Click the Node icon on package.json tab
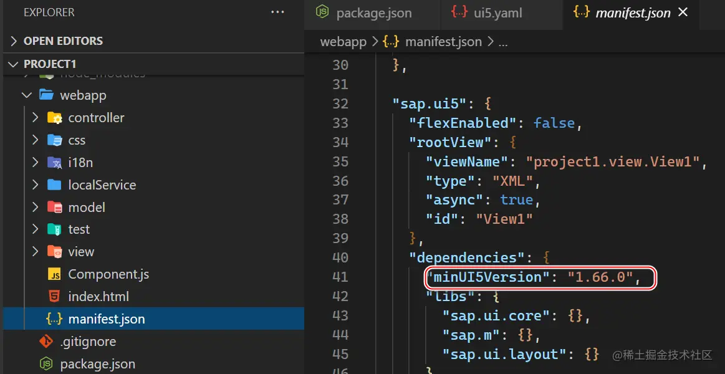The height and width of the screenshot is (374, 725). point(322,13)
